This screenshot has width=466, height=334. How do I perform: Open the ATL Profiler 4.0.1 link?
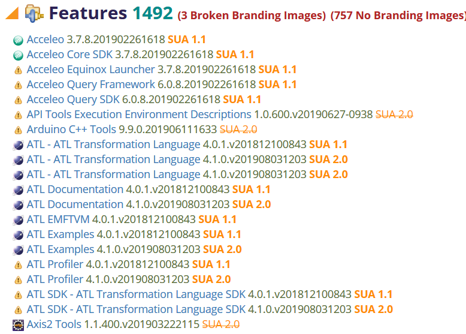point(55,264)
